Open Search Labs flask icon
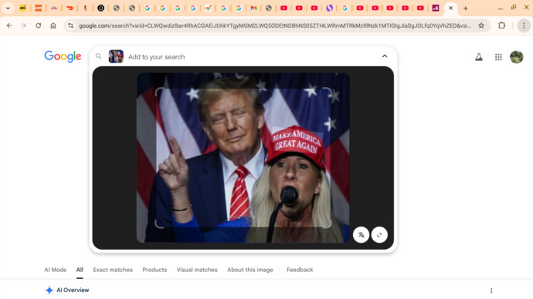The width and height of the screenshot is (533, 299). pos(479,57)
